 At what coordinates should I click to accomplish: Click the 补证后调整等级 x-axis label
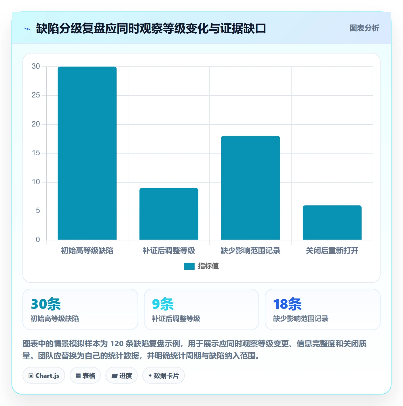(169, 251)
